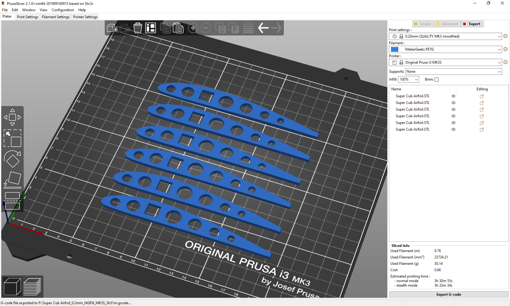Screen dimensions: 510x306
Task: Select the Cut gizmo tool
Action: [x=12, y=201]
